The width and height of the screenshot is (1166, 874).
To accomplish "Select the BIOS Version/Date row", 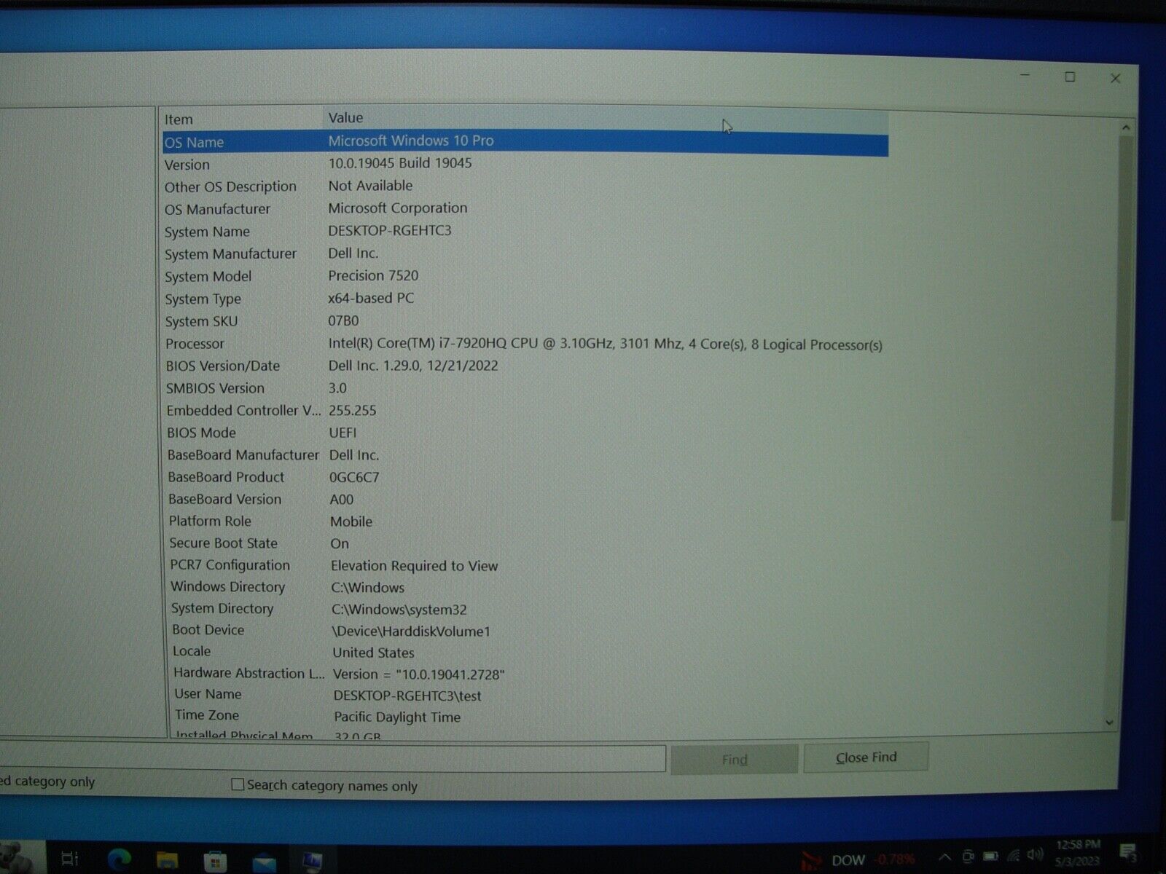I will click(x=525, y=366).
